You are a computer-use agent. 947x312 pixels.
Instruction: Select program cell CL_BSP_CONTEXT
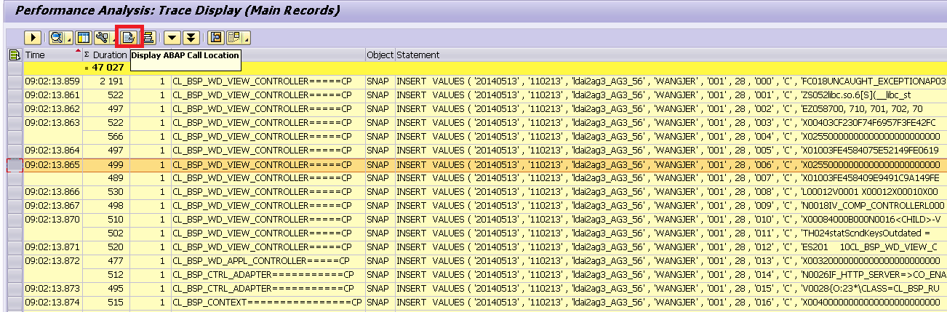pyautogui.click(x=268, y=302)
